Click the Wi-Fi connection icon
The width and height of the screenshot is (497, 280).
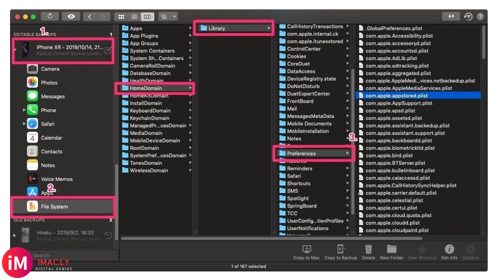pos(469,17)
